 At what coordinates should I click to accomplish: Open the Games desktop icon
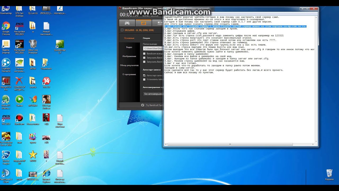tap(19, 101)
